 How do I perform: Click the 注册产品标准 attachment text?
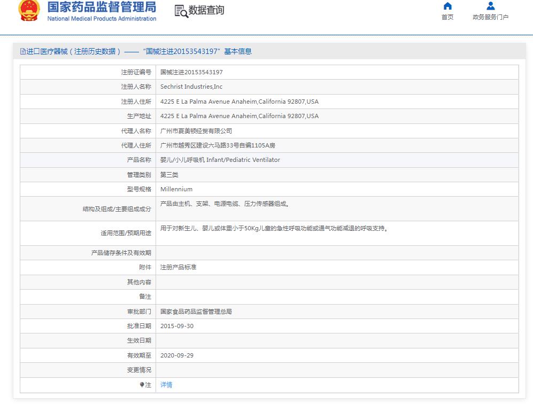[178, 267]
